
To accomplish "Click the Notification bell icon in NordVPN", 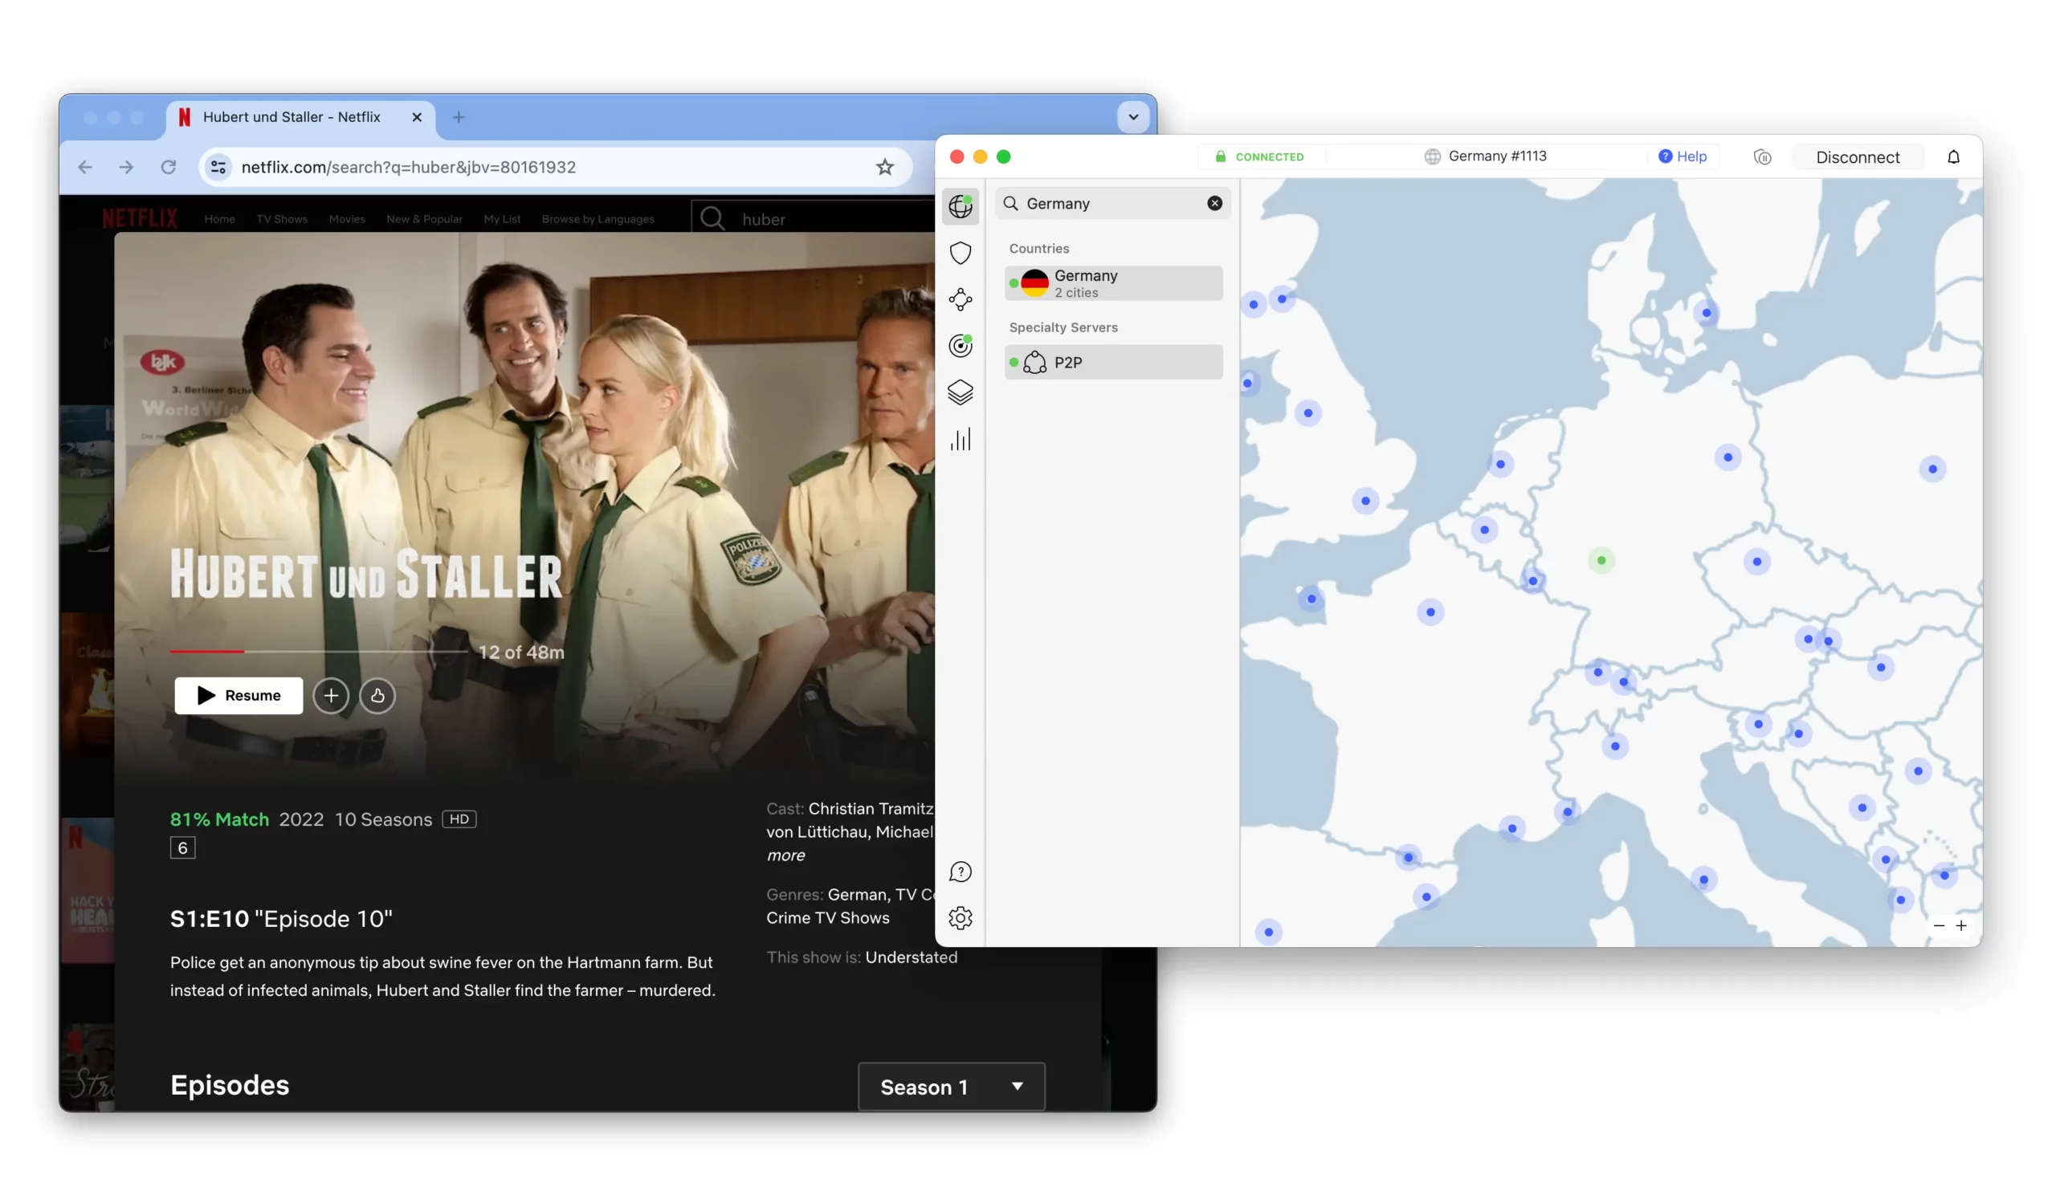I will 1953,157.
